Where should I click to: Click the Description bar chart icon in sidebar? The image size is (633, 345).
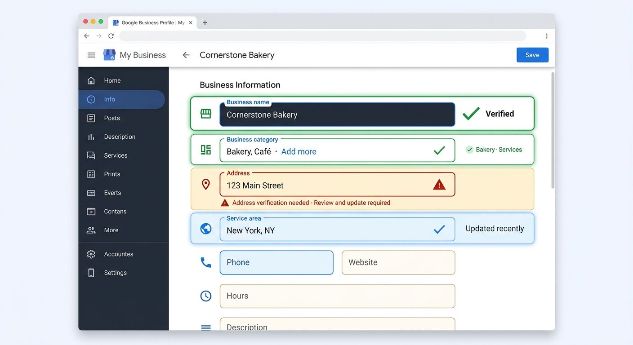pos(91,137)
